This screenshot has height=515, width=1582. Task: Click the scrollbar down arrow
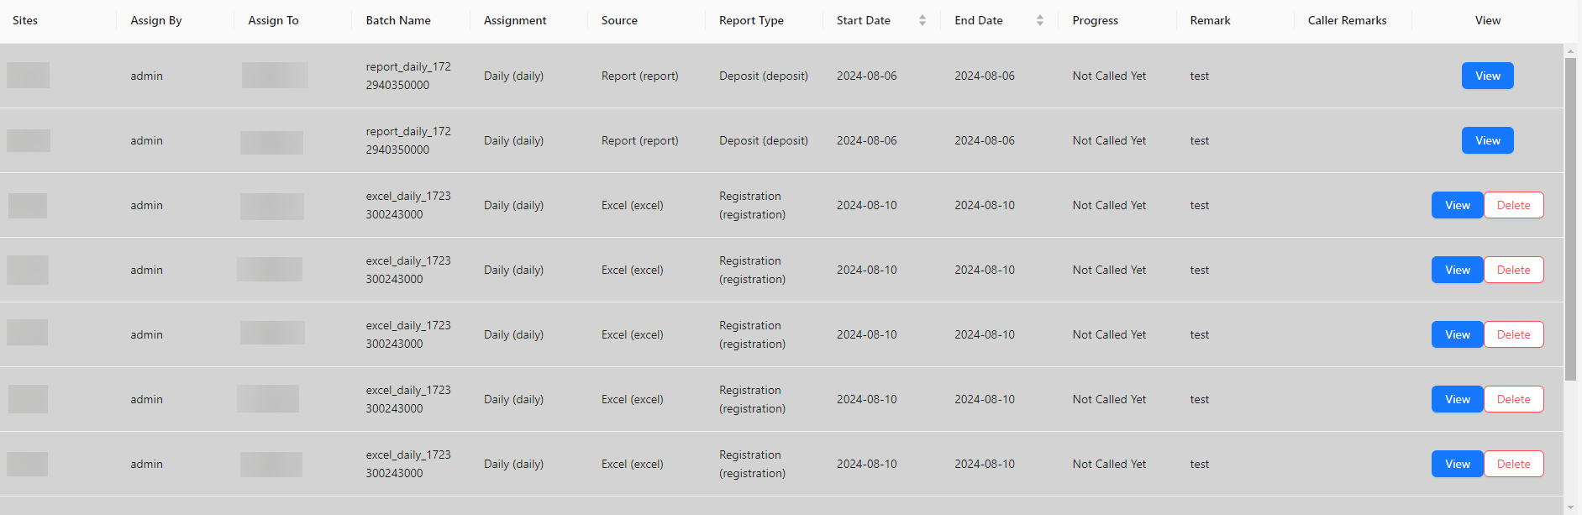1570,507
